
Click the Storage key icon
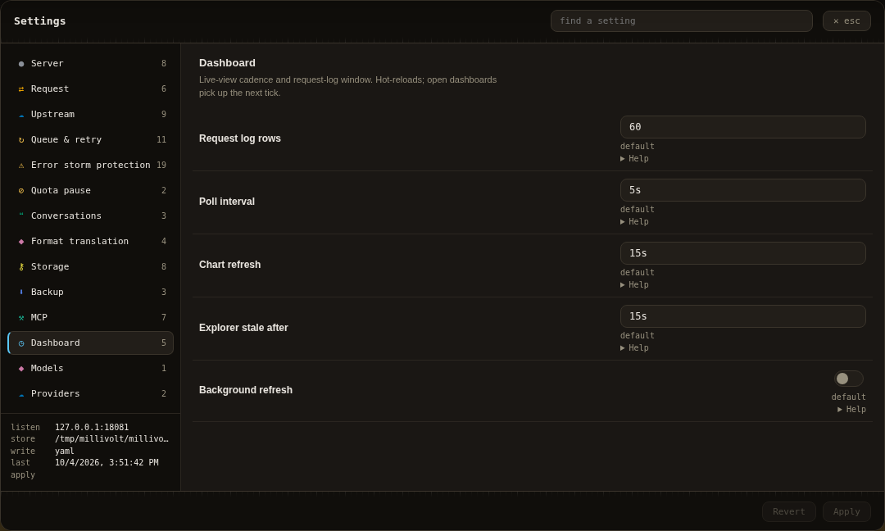point(20,267)
